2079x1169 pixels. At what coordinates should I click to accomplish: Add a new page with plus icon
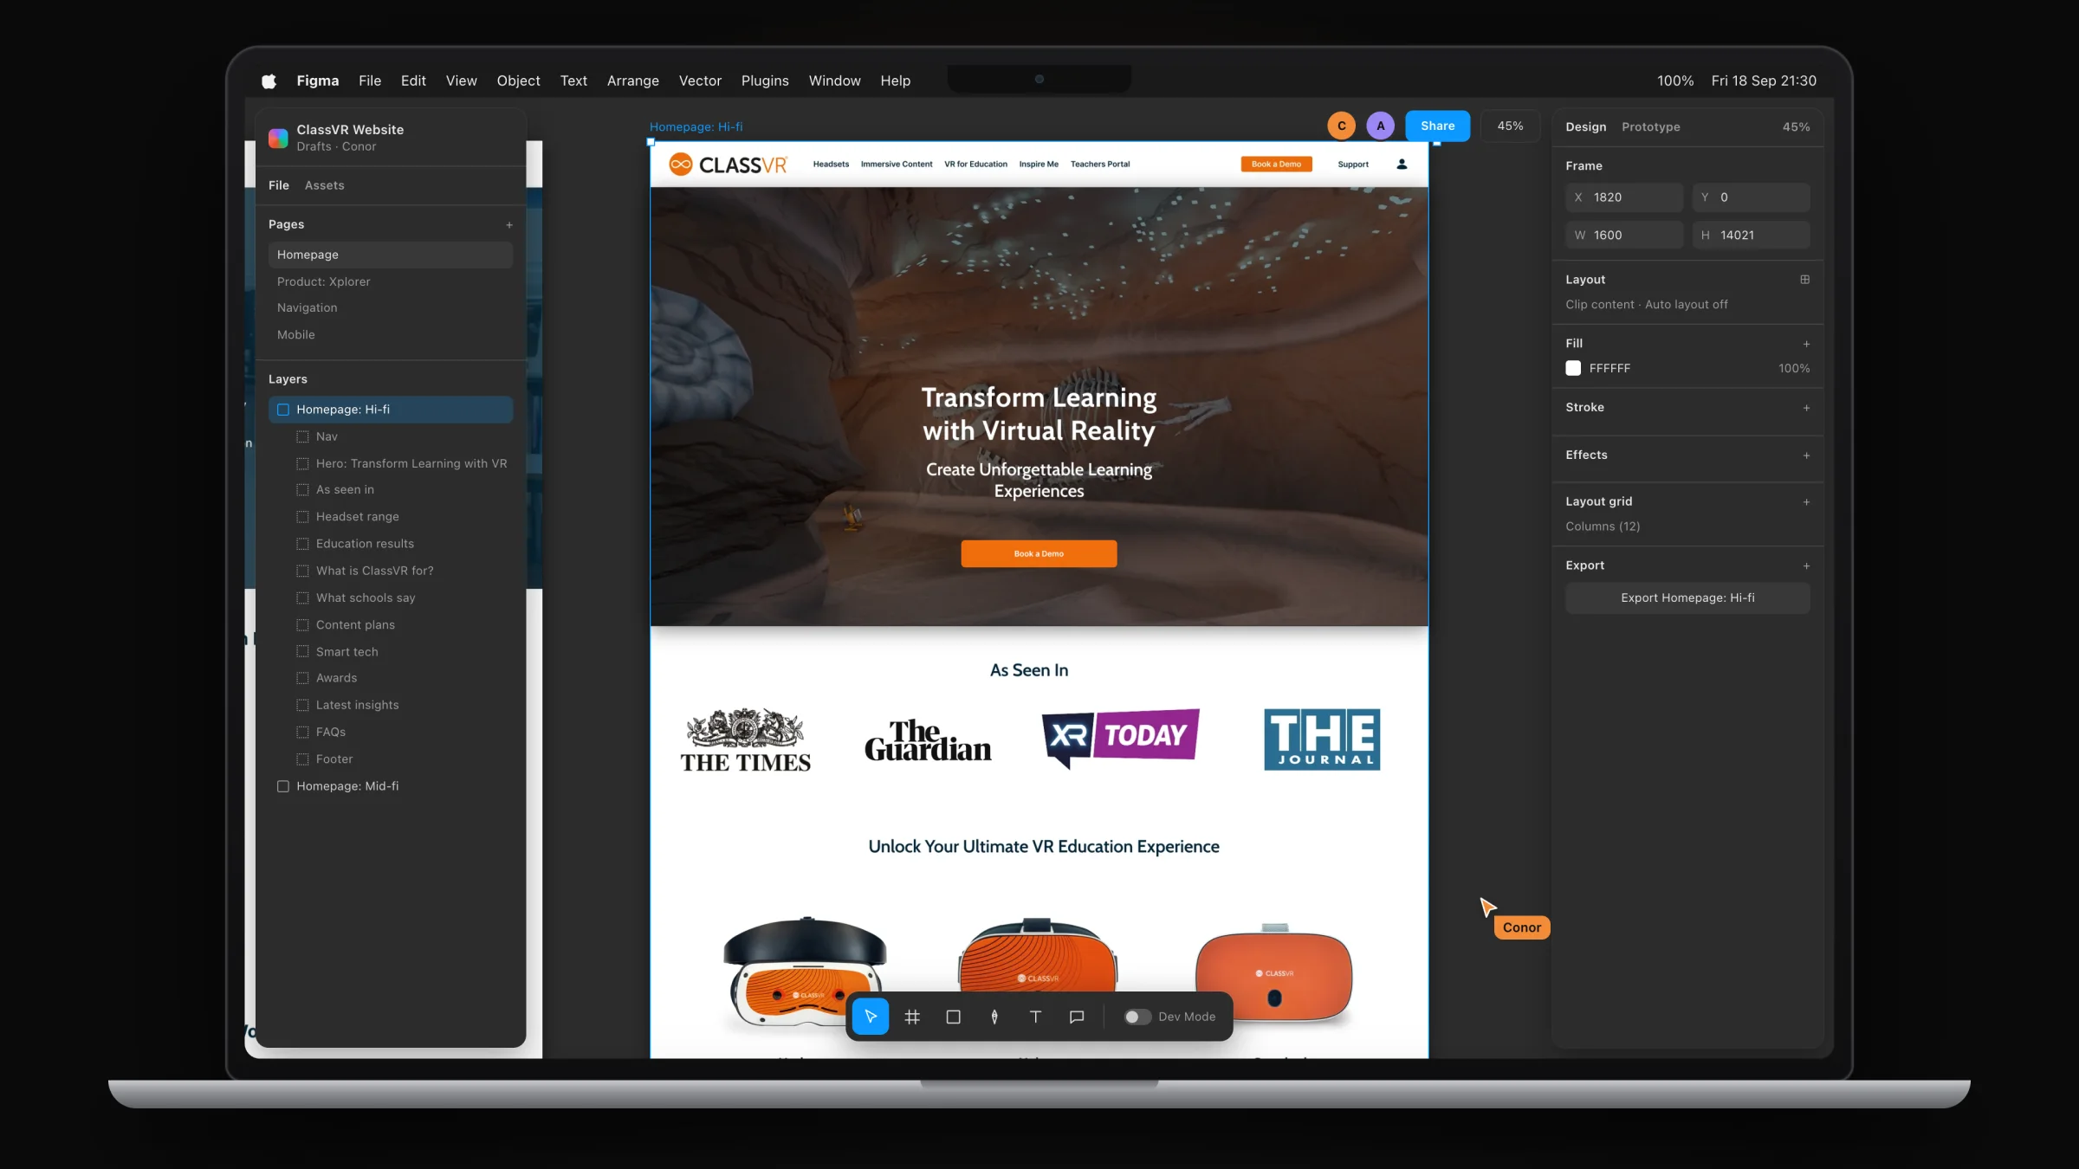point(509,225)
